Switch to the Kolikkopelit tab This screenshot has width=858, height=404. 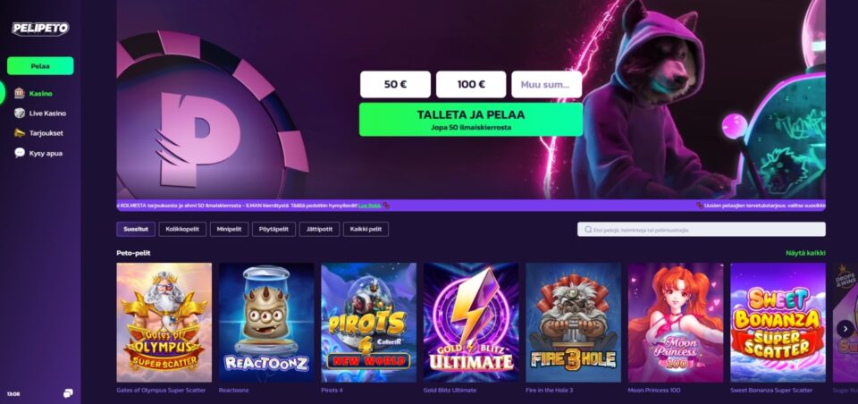click(182, 230)
